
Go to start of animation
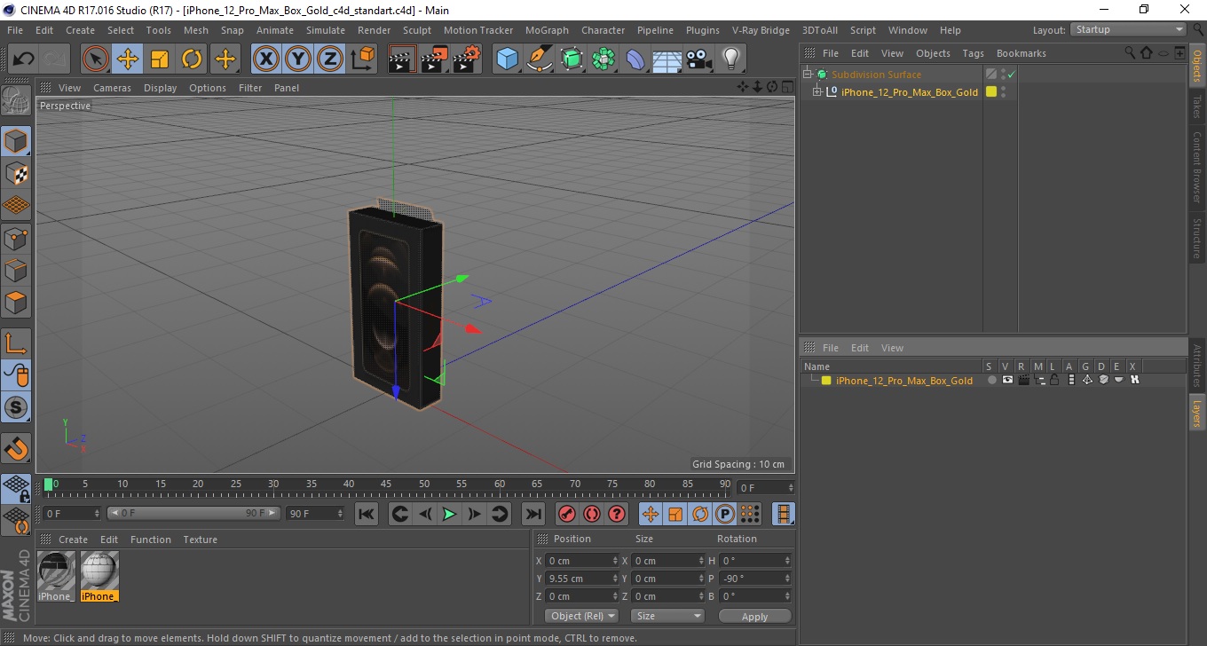pyautogui.click(x=367, y=514)
